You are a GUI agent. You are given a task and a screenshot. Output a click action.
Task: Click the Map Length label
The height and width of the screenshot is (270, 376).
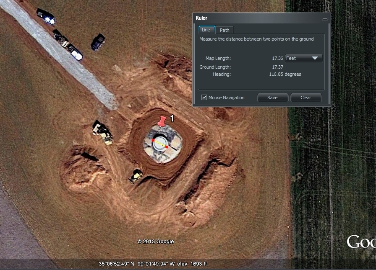coord(218,58)
